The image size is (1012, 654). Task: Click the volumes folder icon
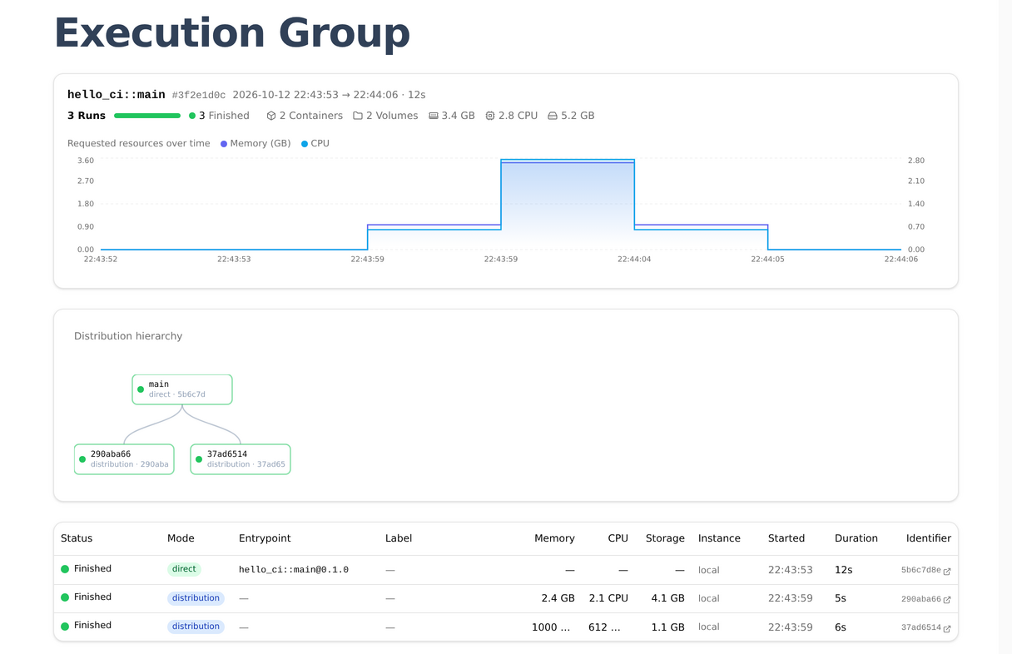click(358, 116)
